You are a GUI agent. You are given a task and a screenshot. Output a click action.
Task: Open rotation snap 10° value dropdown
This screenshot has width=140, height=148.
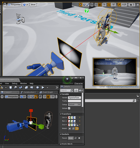[x=114, y=5]
